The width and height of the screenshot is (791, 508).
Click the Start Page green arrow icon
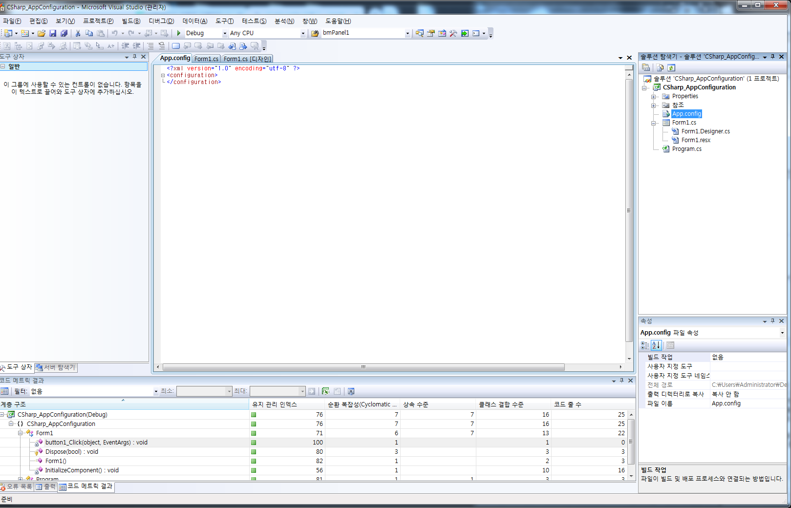point(465,33)
